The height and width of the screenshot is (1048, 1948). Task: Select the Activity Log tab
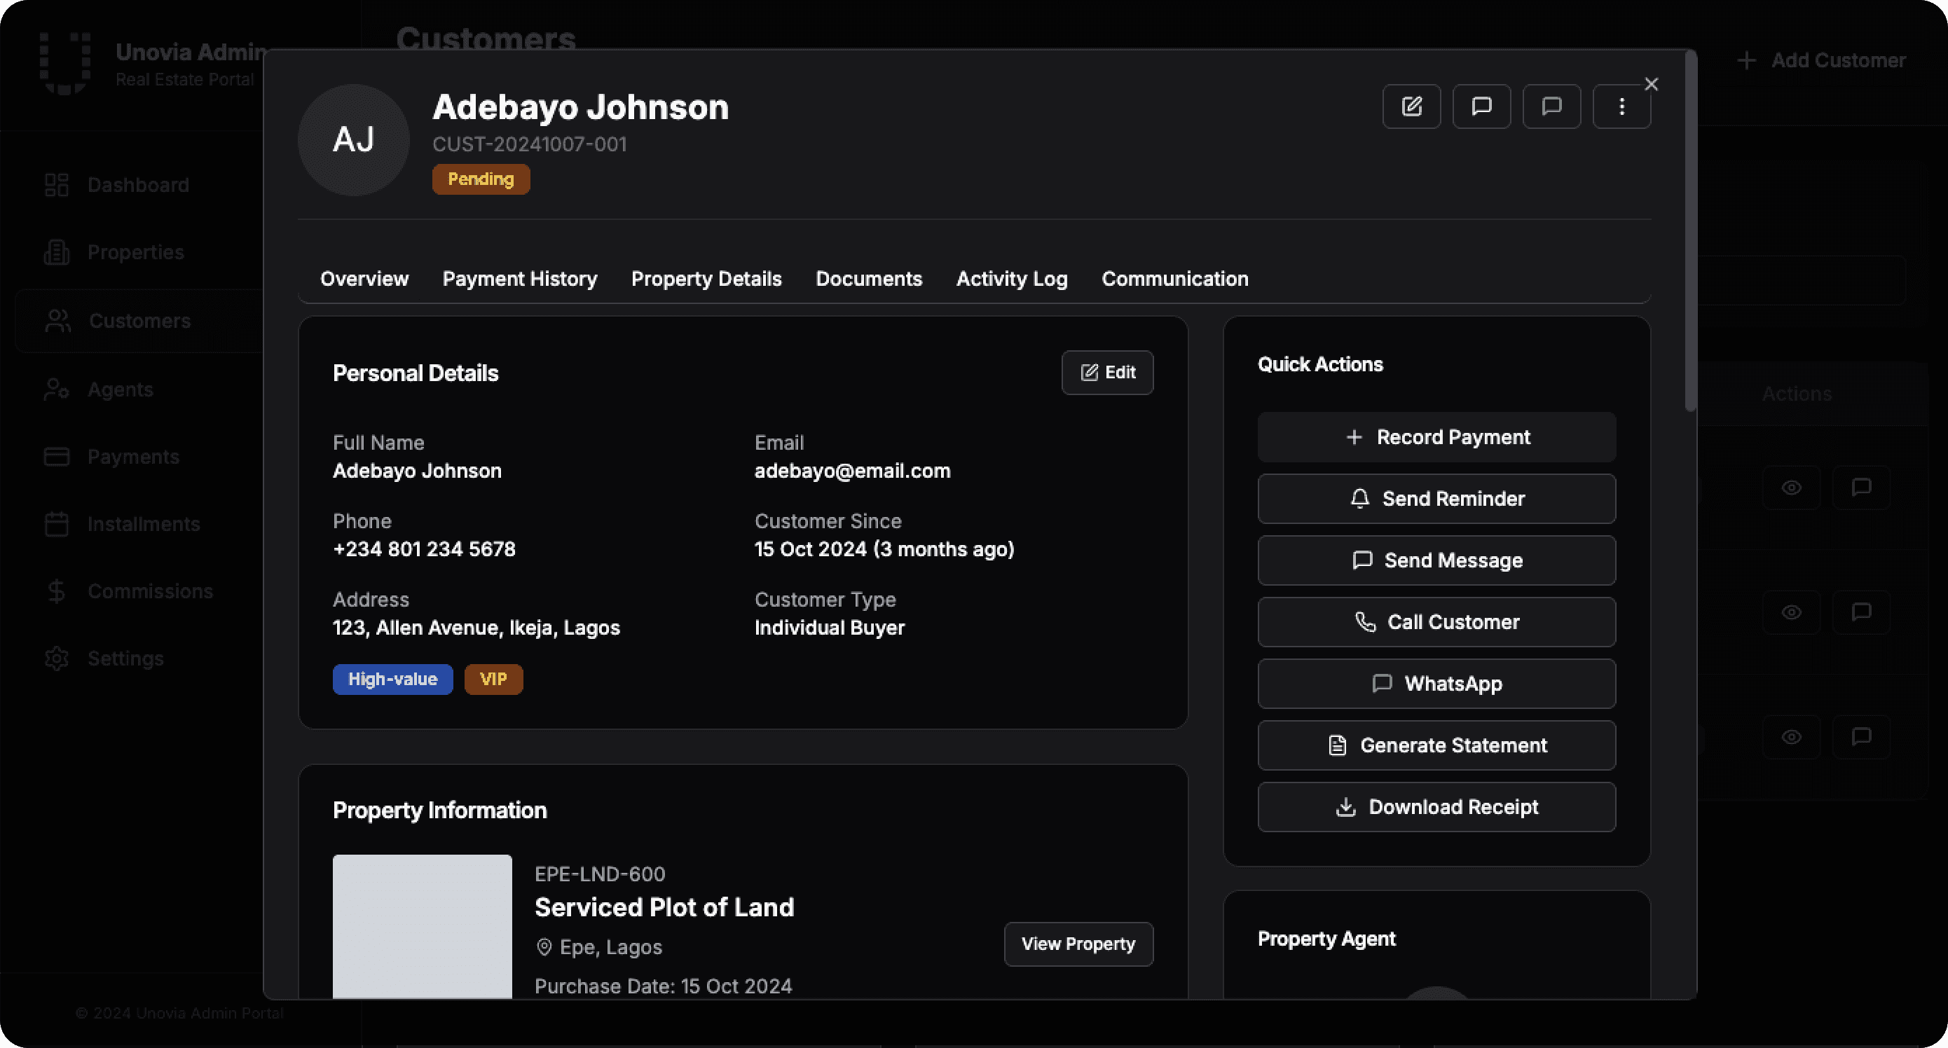pos(1011,279)
